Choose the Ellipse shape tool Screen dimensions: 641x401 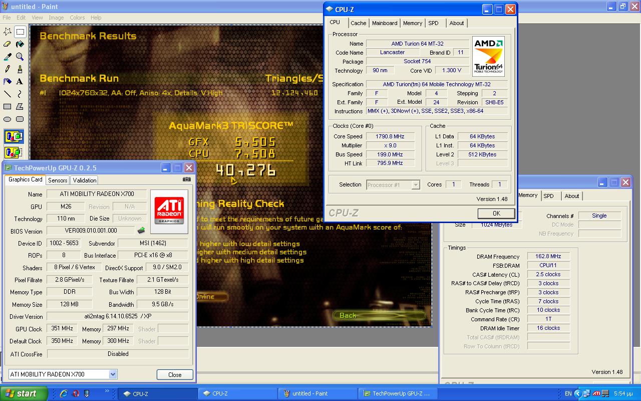click(x=8, y=119)
